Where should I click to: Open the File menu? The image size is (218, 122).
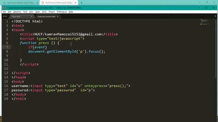[x=4, y=12]
